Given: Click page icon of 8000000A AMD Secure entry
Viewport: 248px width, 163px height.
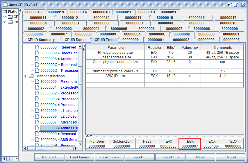Looking at the screenshot, I should tap(37, 139).
